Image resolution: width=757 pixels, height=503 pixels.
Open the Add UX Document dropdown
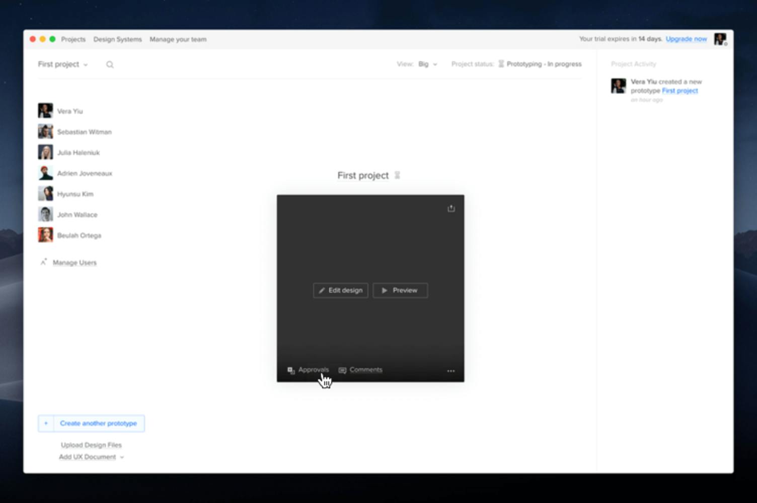tap(121, 457)
